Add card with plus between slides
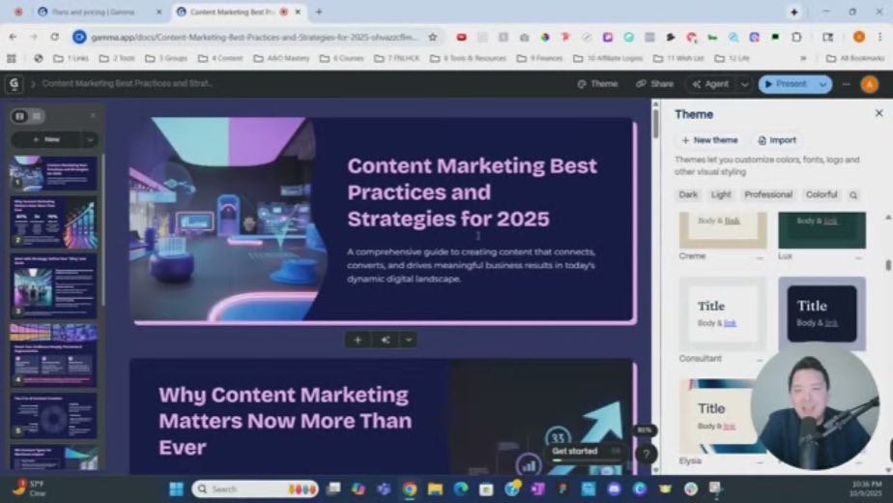 358,340
